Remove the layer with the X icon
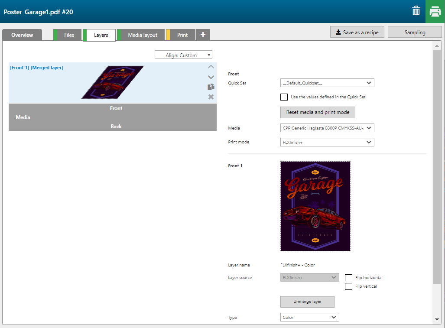 211,97
